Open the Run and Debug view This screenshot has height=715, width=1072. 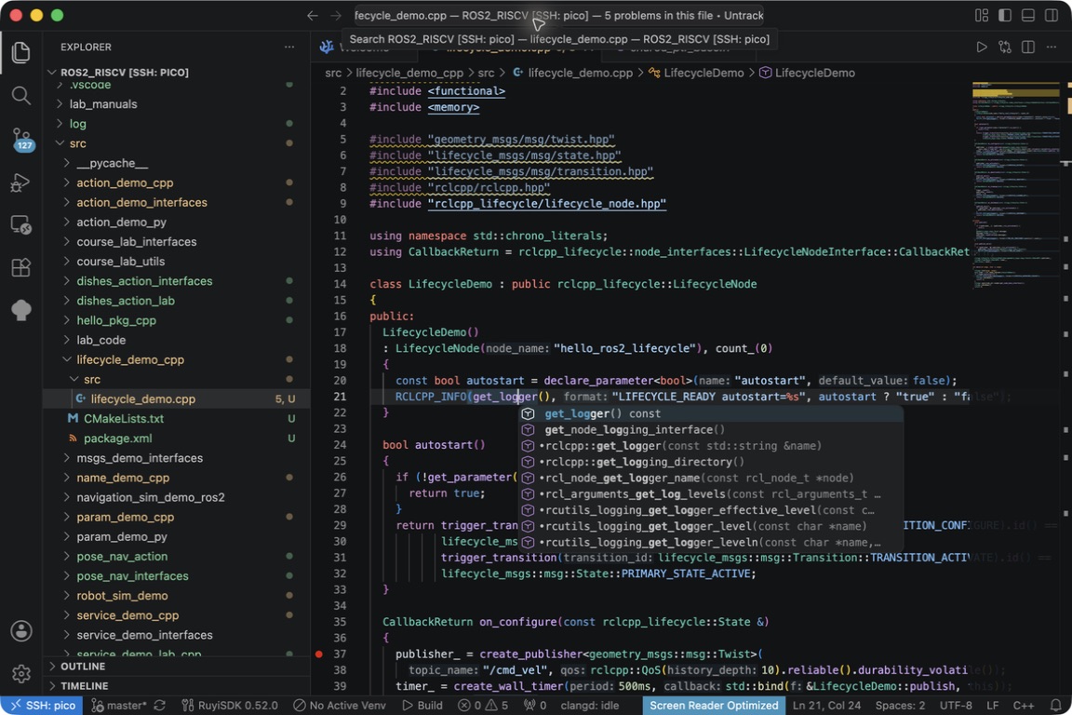pos(21,182)
